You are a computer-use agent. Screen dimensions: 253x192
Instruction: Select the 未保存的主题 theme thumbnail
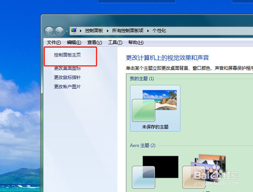click(155, 108)
